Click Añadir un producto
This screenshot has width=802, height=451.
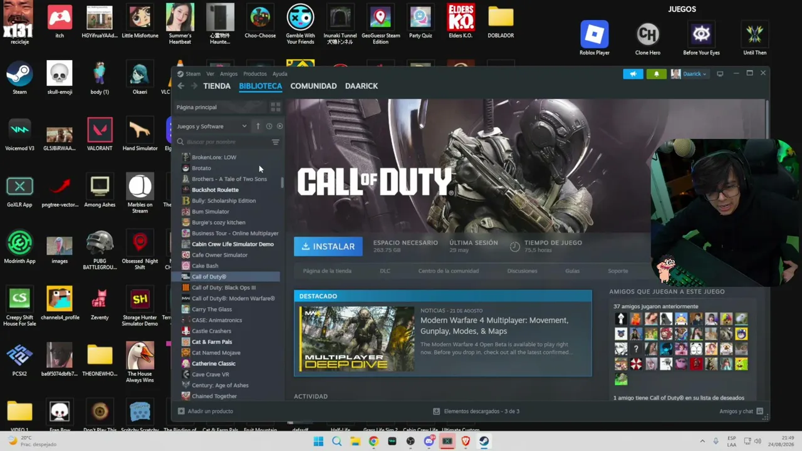(206, 412)
